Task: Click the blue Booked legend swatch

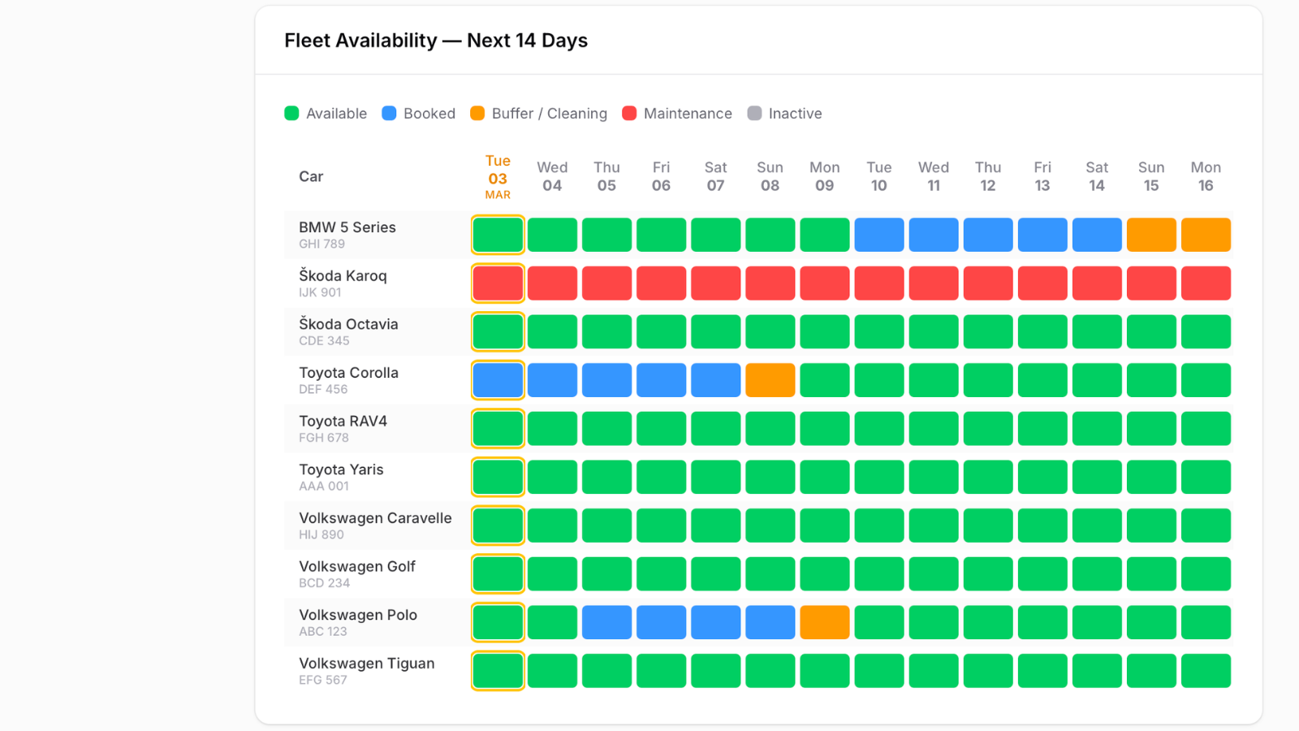Action: (389, 114)
